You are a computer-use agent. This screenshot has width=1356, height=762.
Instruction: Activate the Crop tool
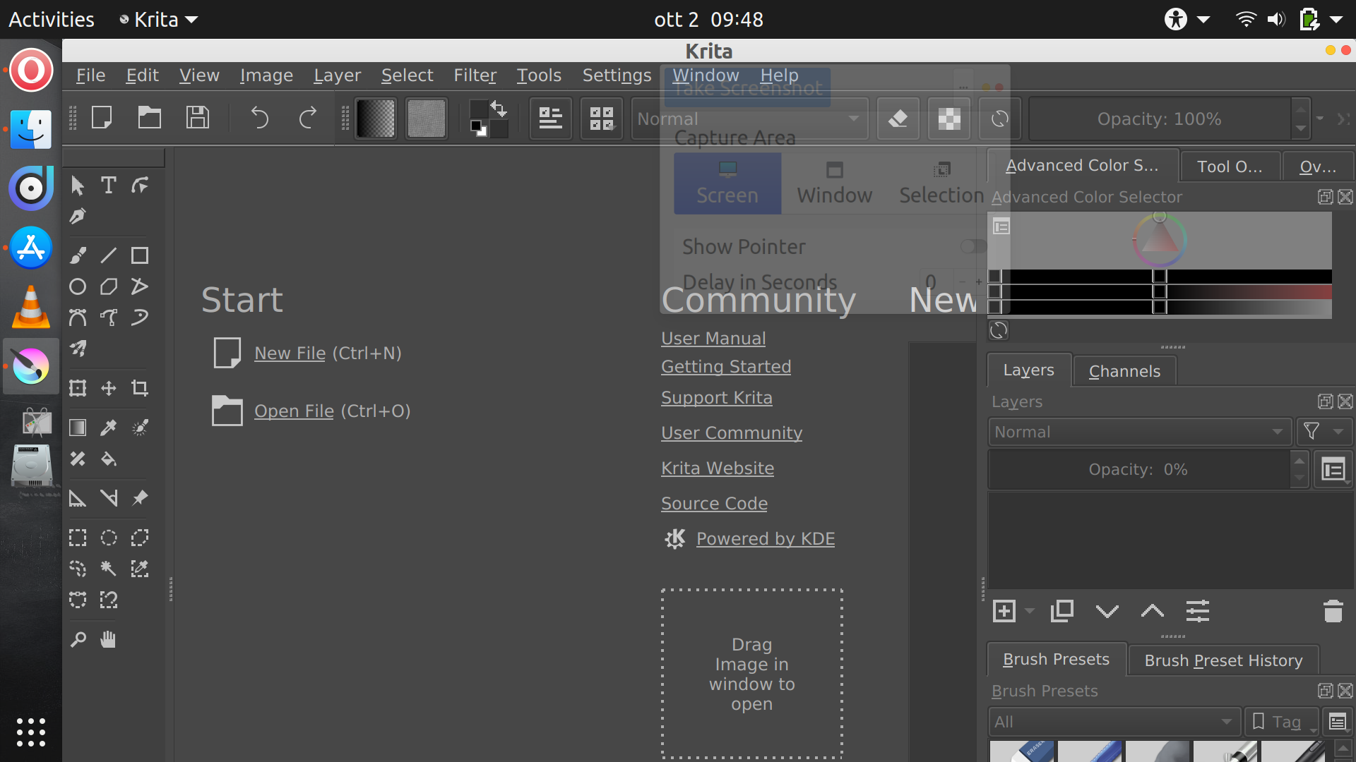(x=141, y=387)
